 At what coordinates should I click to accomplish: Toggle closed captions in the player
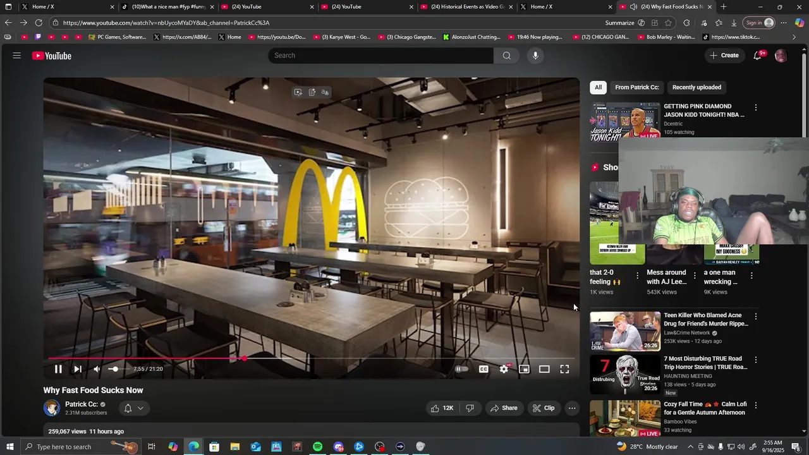(484, 369)
